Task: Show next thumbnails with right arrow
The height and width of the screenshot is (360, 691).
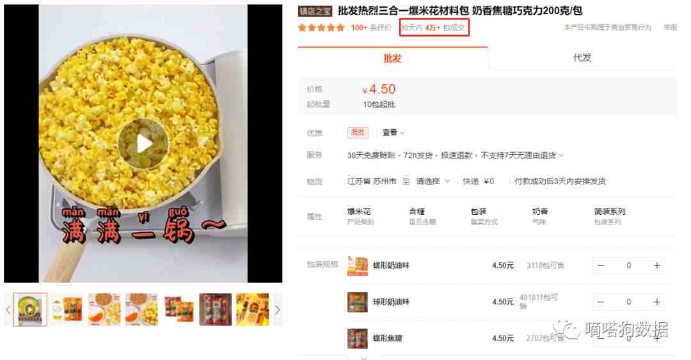Action: [x=277, y=309]
